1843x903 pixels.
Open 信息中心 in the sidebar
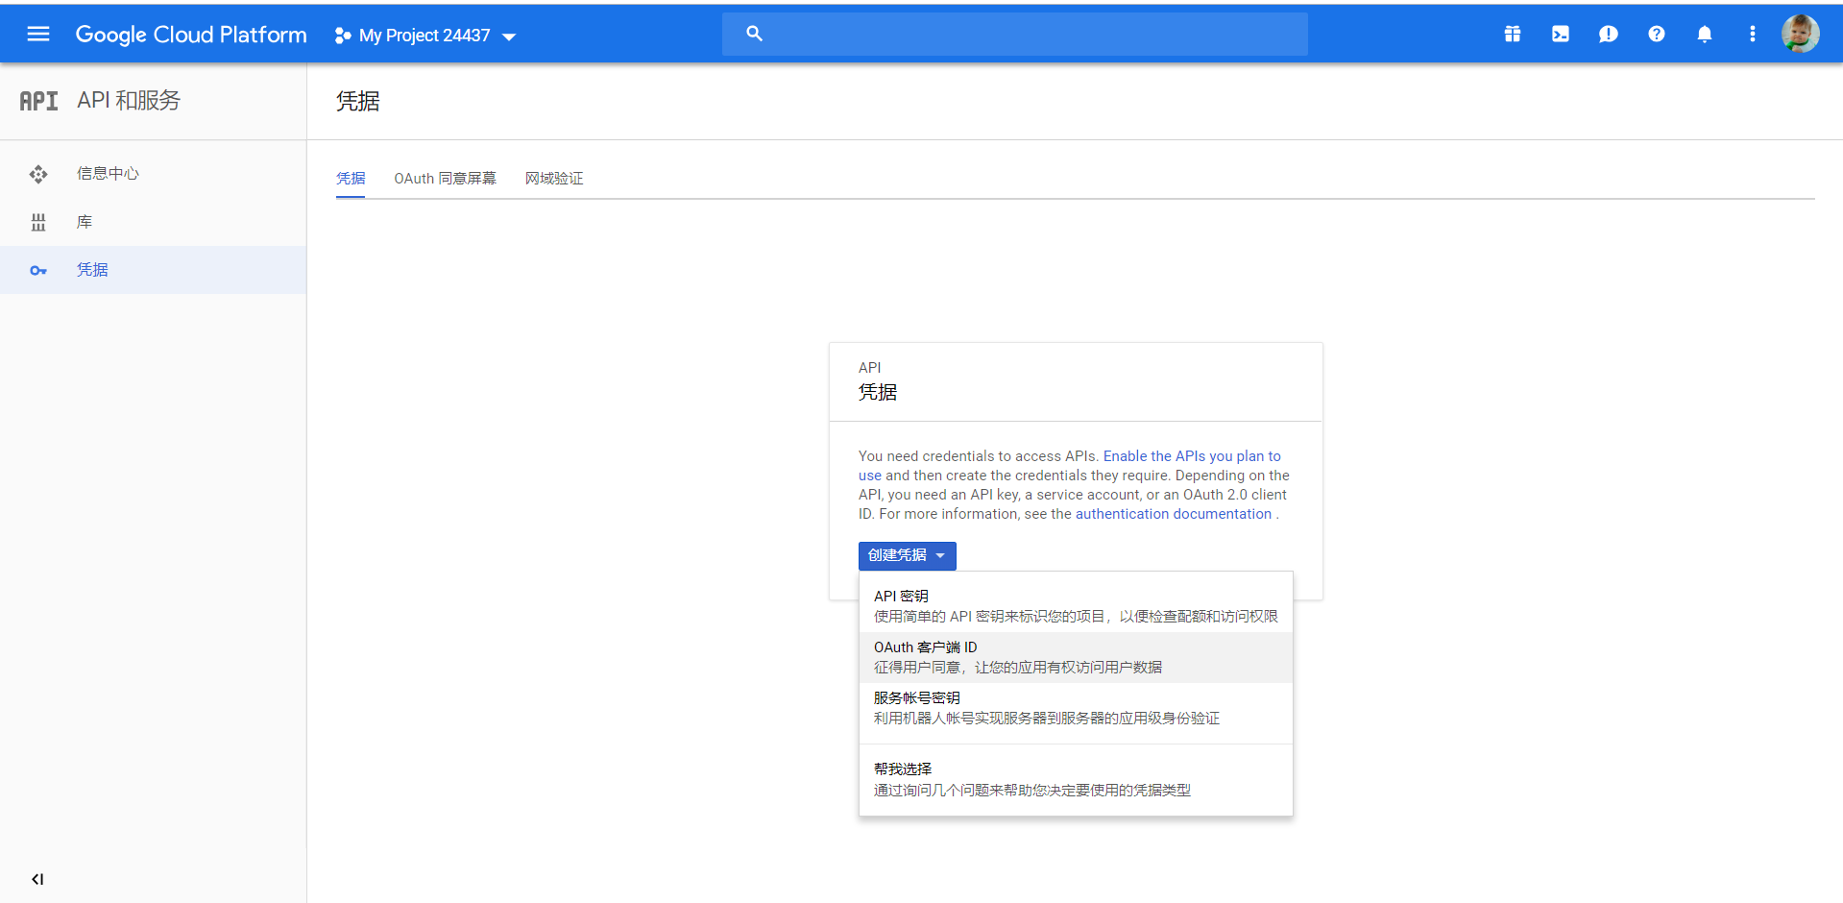(x=108, y=174)
